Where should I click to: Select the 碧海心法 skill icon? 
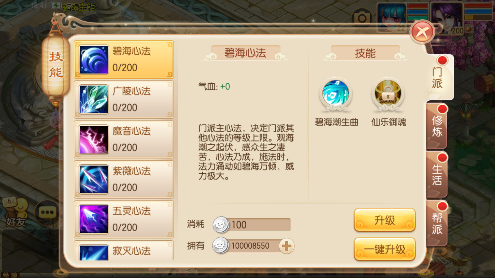[x=94, y=60]
